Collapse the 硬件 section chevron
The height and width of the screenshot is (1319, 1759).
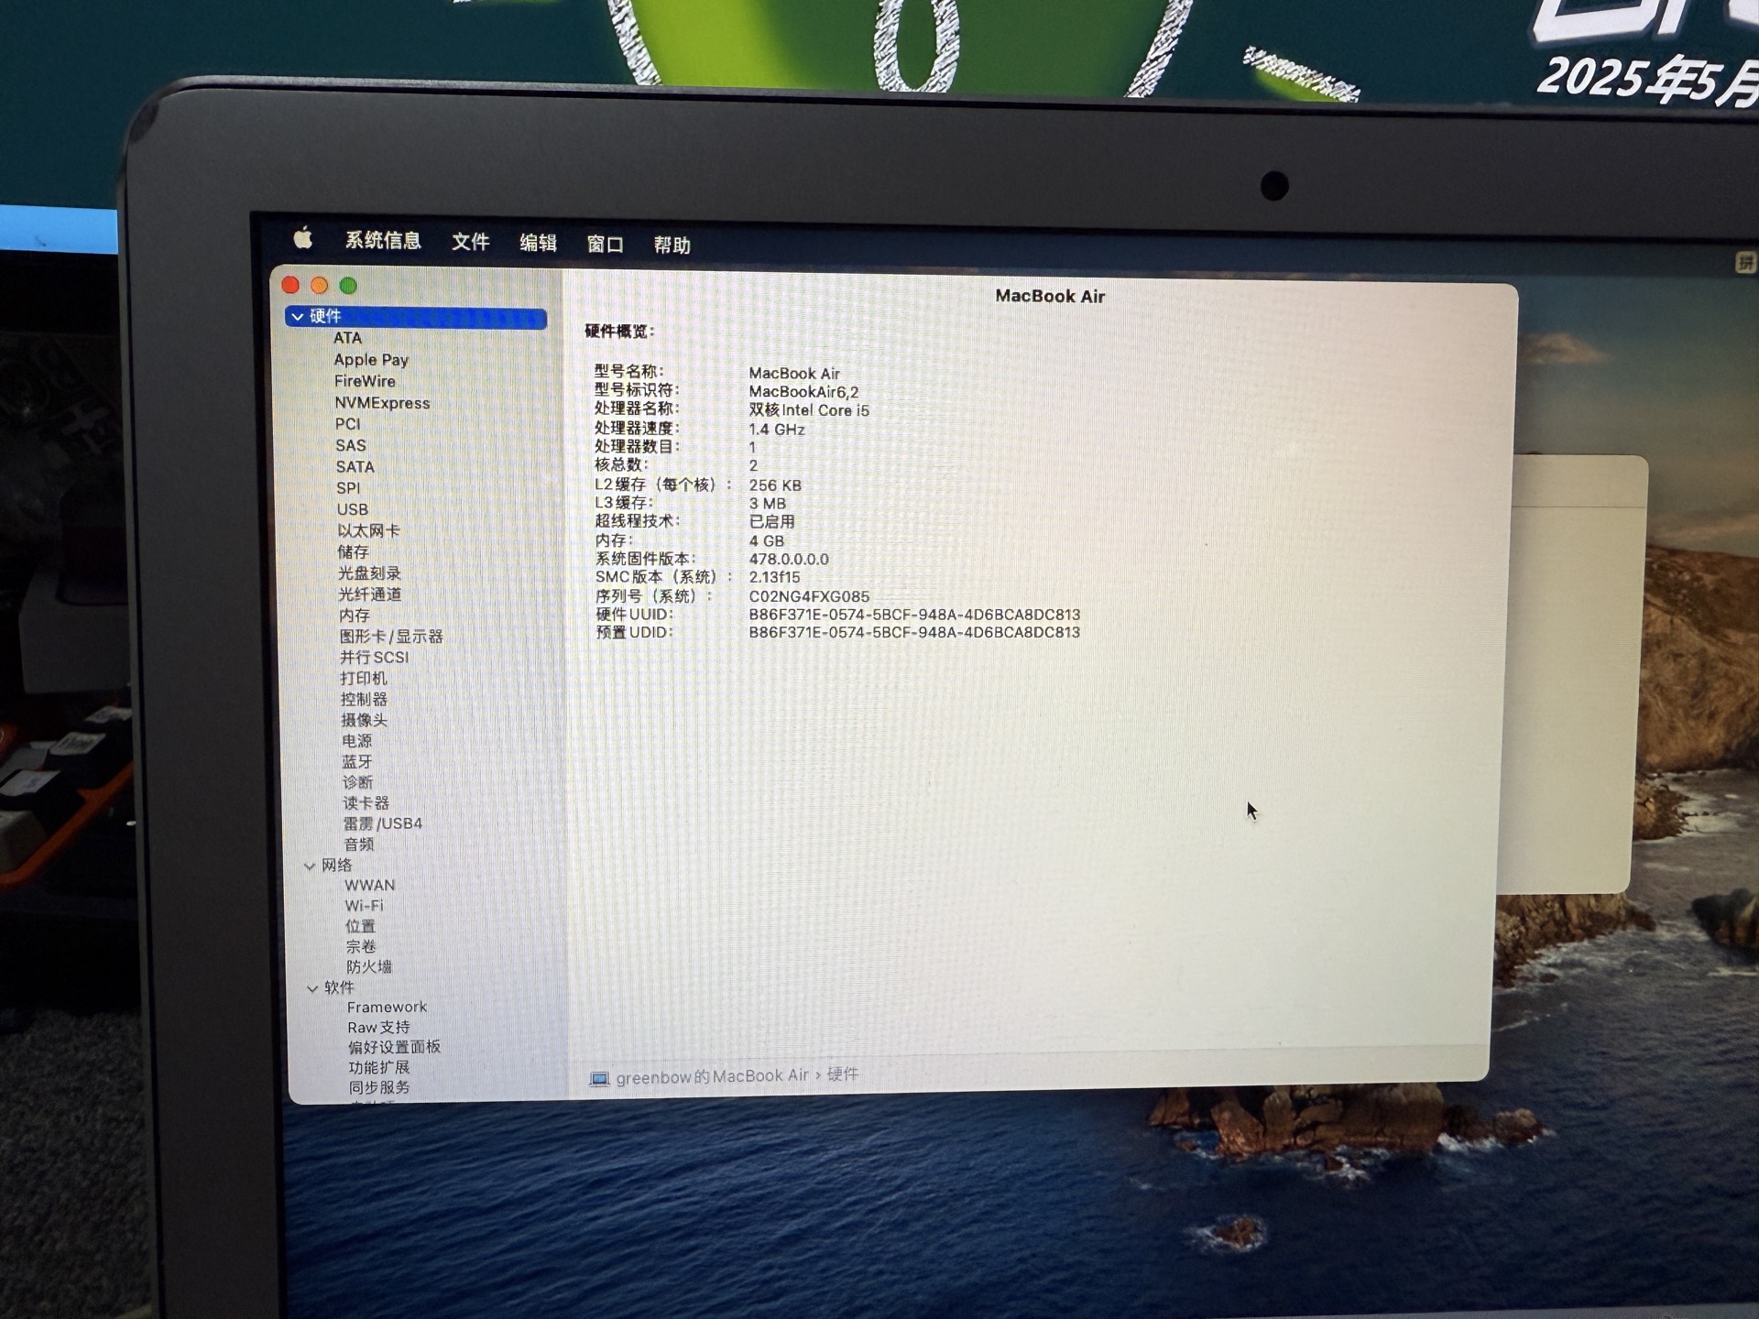click(x=297, y=317)
